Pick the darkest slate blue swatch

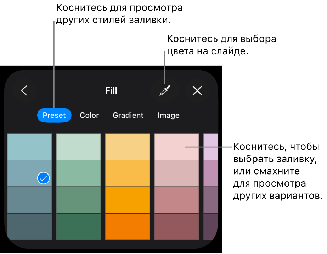coord(29,226)
